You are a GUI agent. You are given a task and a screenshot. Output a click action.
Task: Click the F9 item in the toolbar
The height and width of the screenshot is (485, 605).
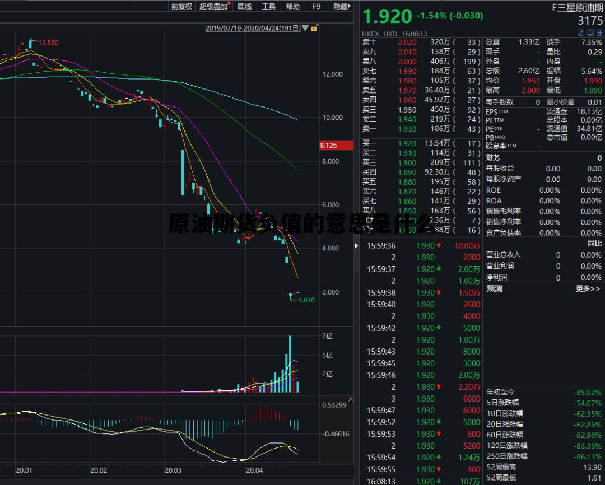(x=317, y=6)
